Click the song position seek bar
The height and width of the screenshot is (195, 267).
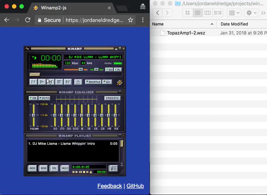pyautogui.click(x=76, y=74)
